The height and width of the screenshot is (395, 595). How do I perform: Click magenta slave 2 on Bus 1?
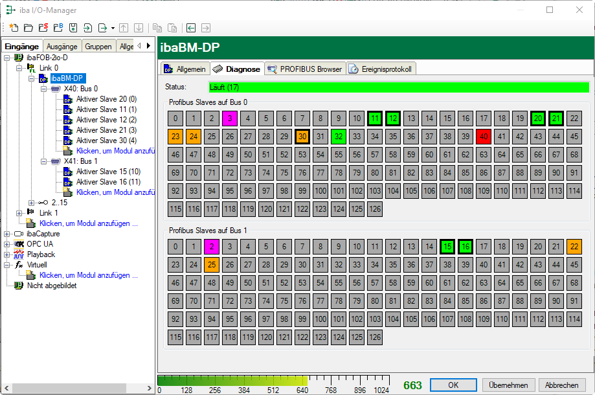pos(212,247)
